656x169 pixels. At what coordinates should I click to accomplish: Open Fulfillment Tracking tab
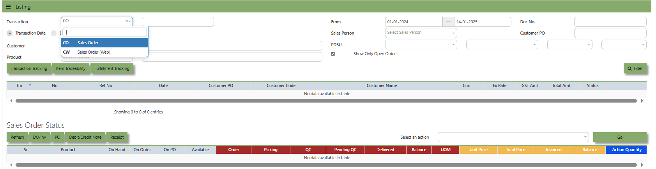click(112, 68)
